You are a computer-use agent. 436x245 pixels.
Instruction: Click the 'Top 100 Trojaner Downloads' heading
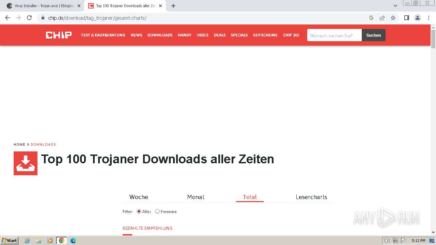157,159
